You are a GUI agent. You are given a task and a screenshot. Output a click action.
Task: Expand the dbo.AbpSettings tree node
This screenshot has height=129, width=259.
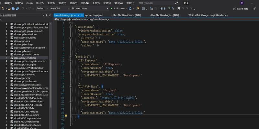click(x=6, y=45)
